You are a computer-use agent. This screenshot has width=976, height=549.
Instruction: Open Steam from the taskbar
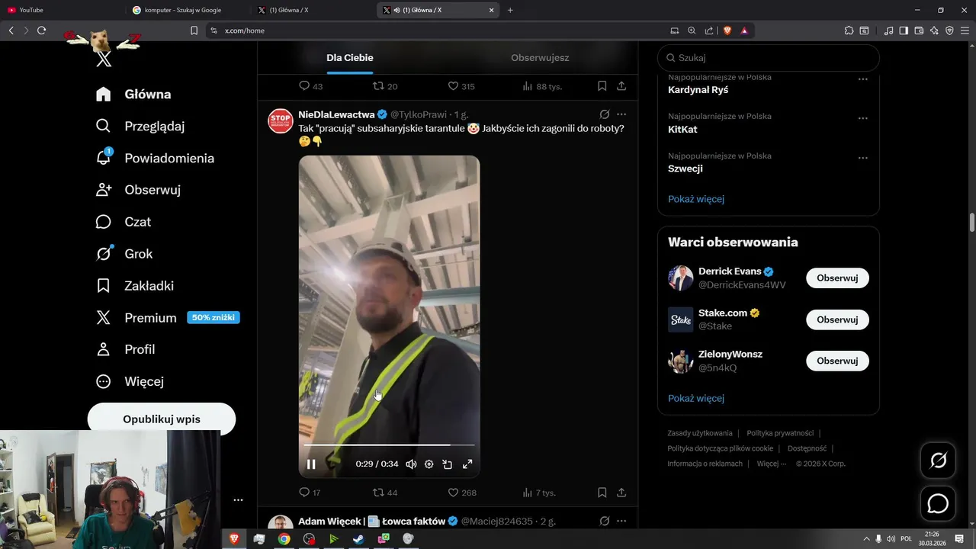(x=358, y=539)
